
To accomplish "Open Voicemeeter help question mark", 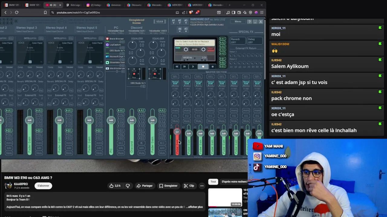I will tap(249, 22).
